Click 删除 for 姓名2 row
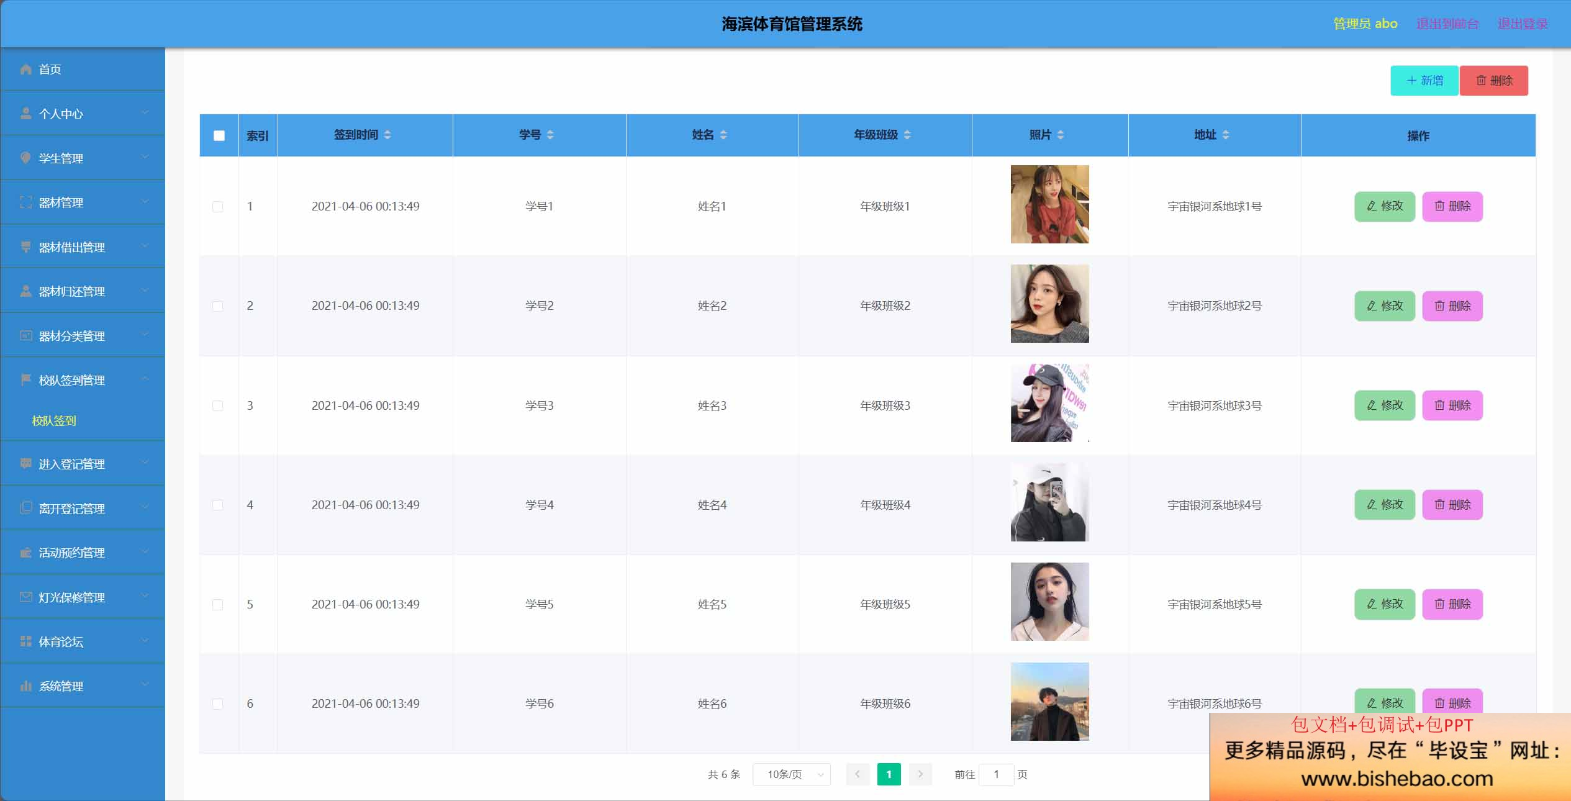This screenshot has width=1571, height=801. (1452, 306)
